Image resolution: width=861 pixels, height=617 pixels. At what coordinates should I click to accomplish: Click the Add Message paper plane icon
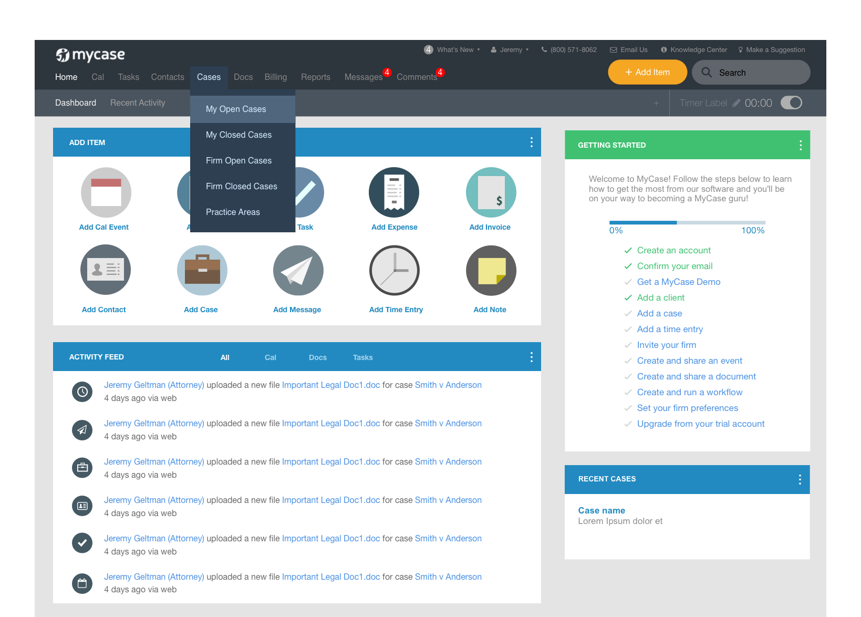tap(298, 270)
